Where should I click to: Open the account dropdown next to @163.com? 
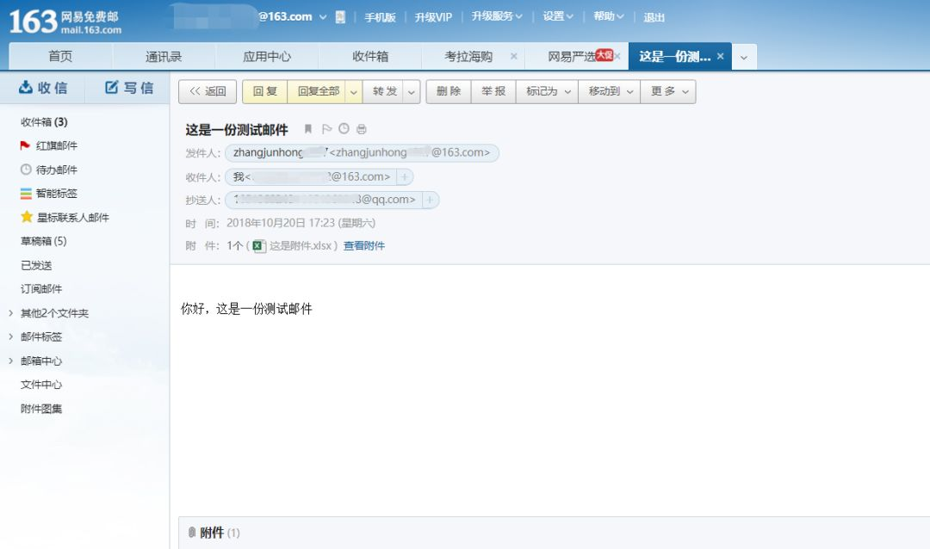[x=323, y=17]
